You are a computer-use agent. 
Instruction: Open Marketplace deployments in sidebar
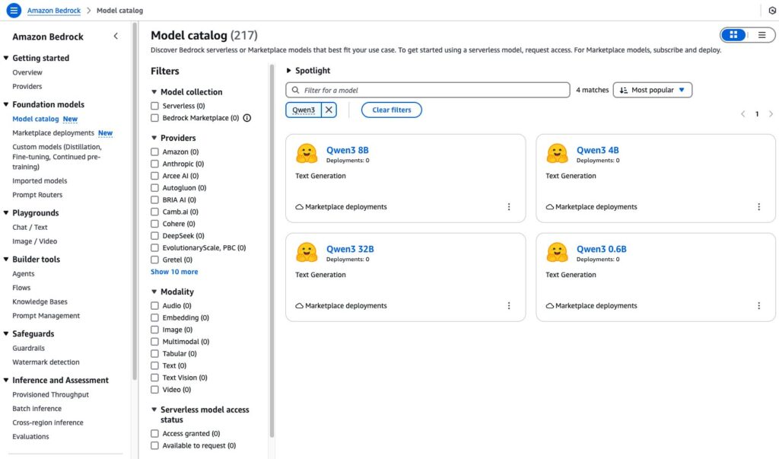(x=53, y=133)
